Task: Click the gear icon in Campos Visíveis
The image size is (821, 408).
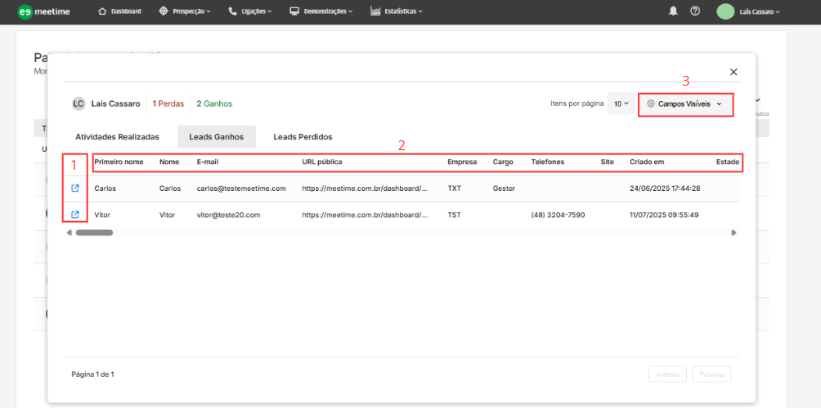Action: coord(651,104)
